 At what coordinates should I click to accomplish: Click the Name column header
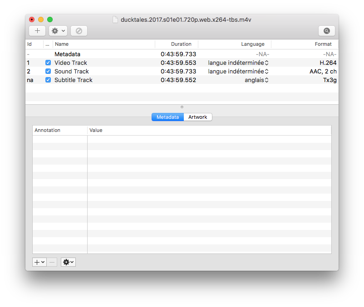[x=104, y=44]
